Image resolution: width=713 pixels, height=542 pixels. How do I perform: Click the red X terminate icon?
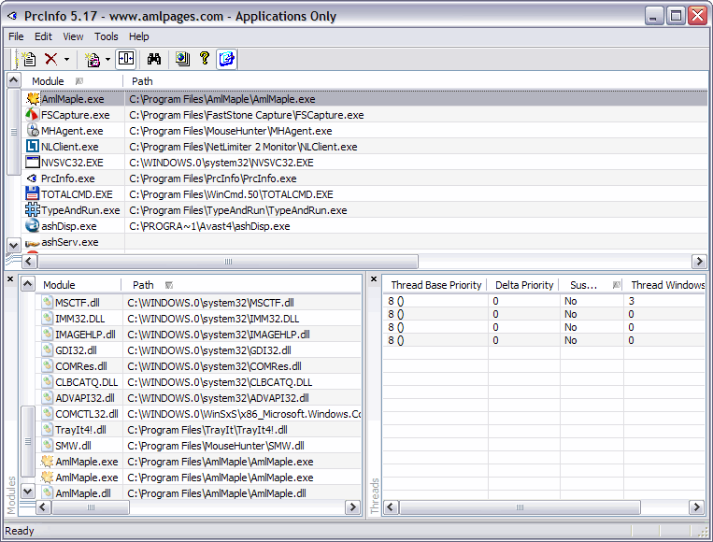(x=51, y=59)
